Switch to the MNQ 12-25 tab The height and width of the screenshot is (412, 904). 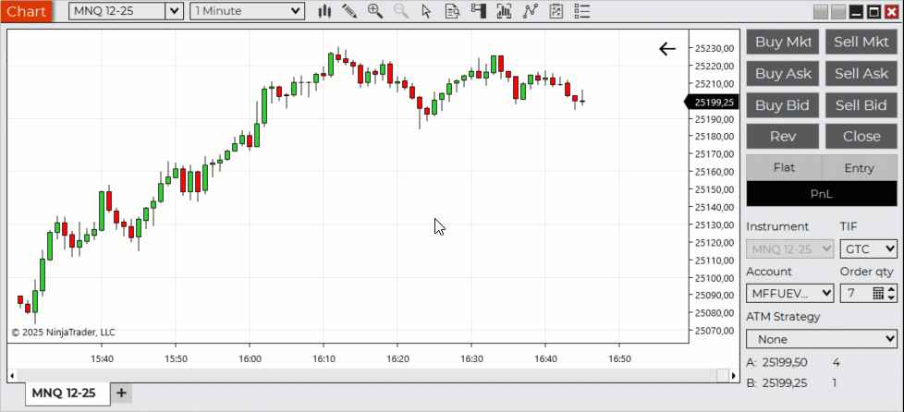pos(64,393)
